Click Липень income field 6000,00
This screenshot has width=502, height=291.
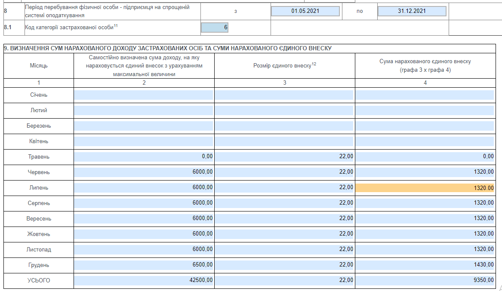[143, 188]
